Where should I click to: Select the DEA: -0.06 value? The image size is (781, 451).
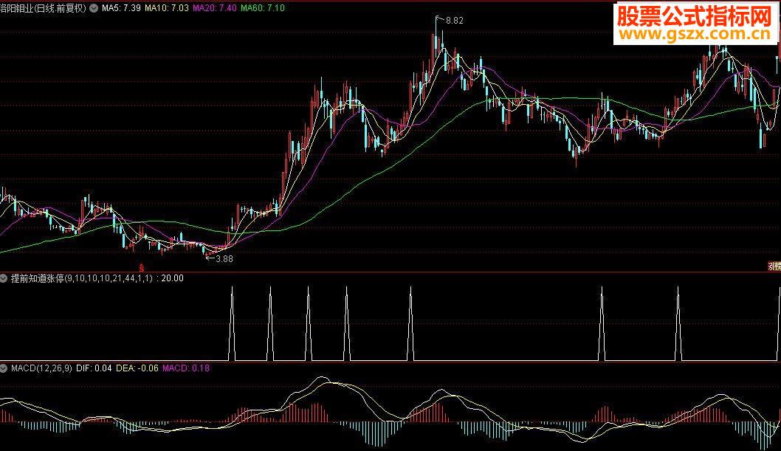pos(137,368)
